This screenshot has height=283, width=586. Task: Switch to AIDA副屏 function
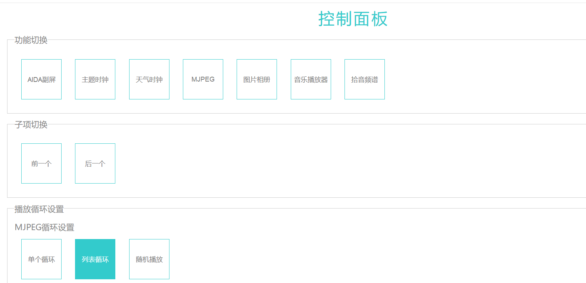[x=41, y=79]
